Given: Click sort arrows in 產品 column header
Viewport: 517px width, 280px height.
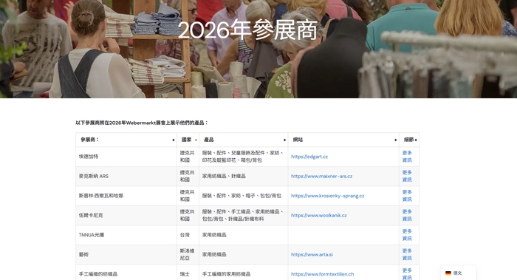Looking at the screenshot, I should (x=284, y=140).
